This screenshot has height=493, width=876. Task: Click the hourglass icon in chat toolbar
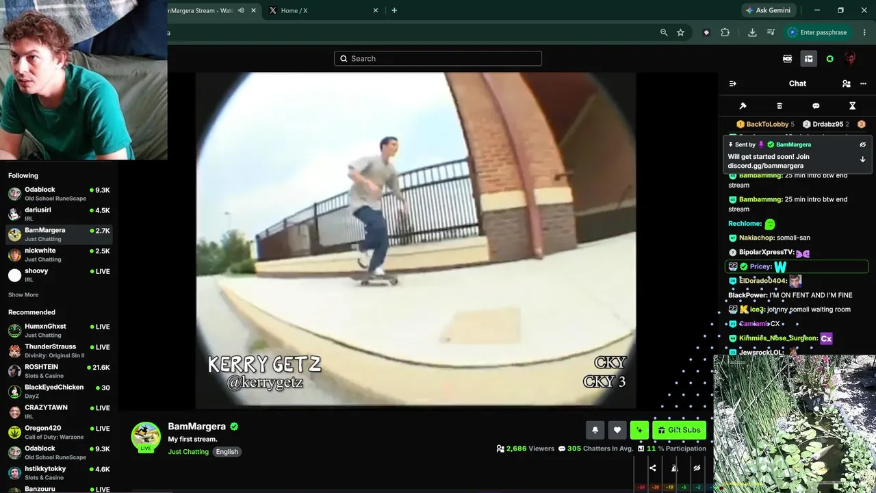coord(852,106)
